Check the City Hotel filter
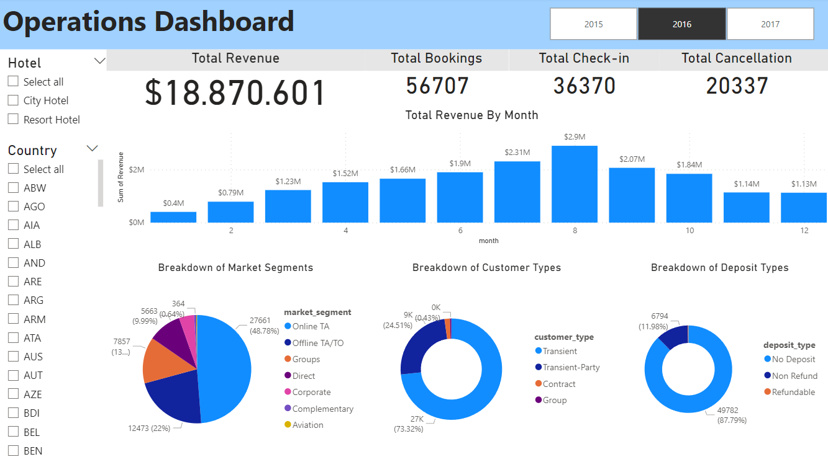 pyautogui.click(x=13, y=100)
